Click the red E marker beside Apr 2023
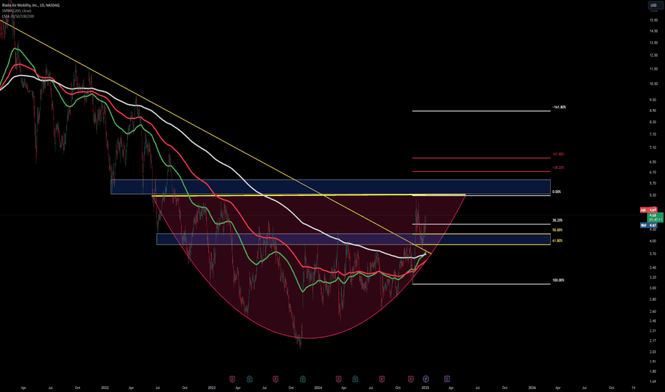 (233, 379)
